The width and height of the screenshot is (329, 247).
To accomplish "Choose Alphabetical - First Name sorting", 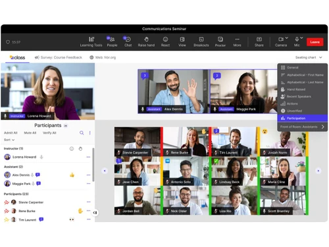I will 303,75.
